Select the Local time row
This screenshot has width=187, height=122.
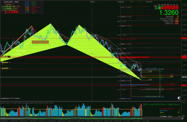coord(30,13)
